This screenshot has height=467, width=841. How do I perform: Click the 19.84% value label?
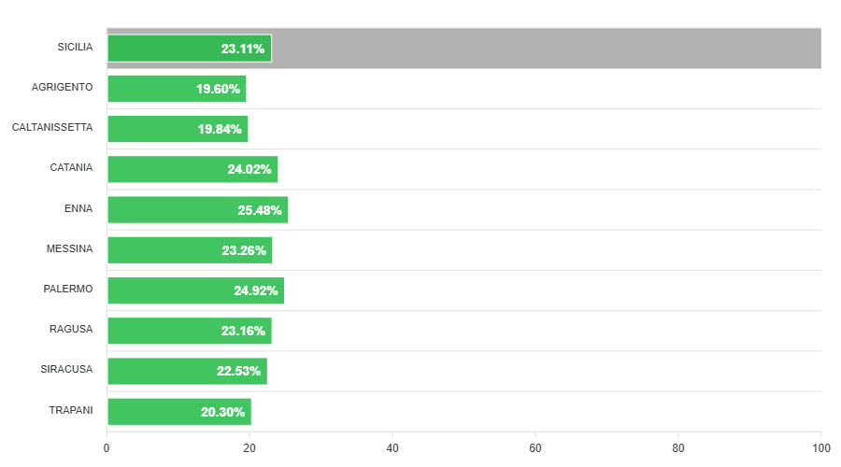point(220,129)
